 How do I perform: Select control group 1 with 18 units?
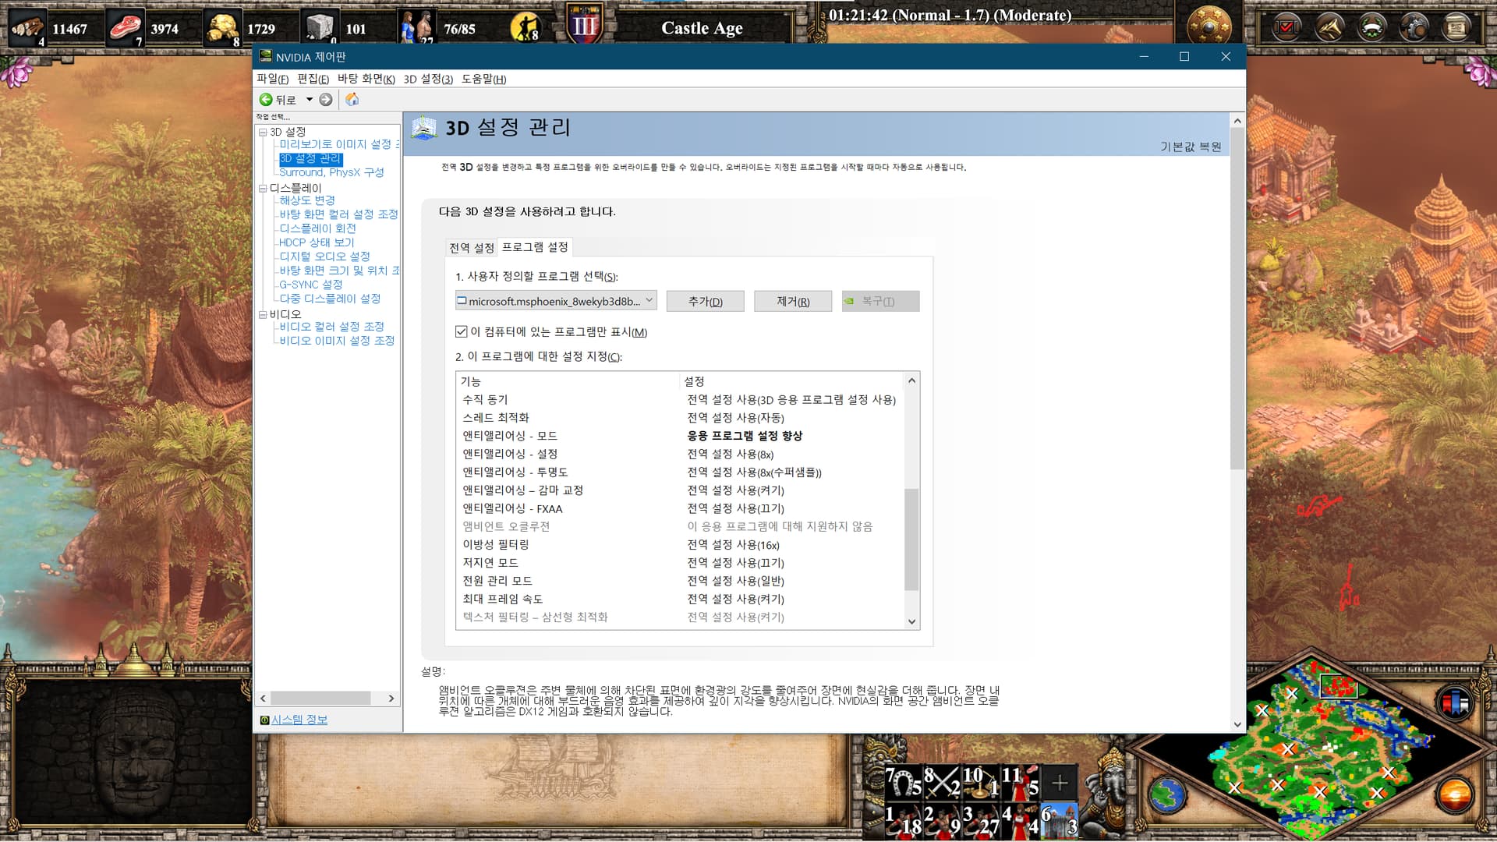[x=904, y=820]
